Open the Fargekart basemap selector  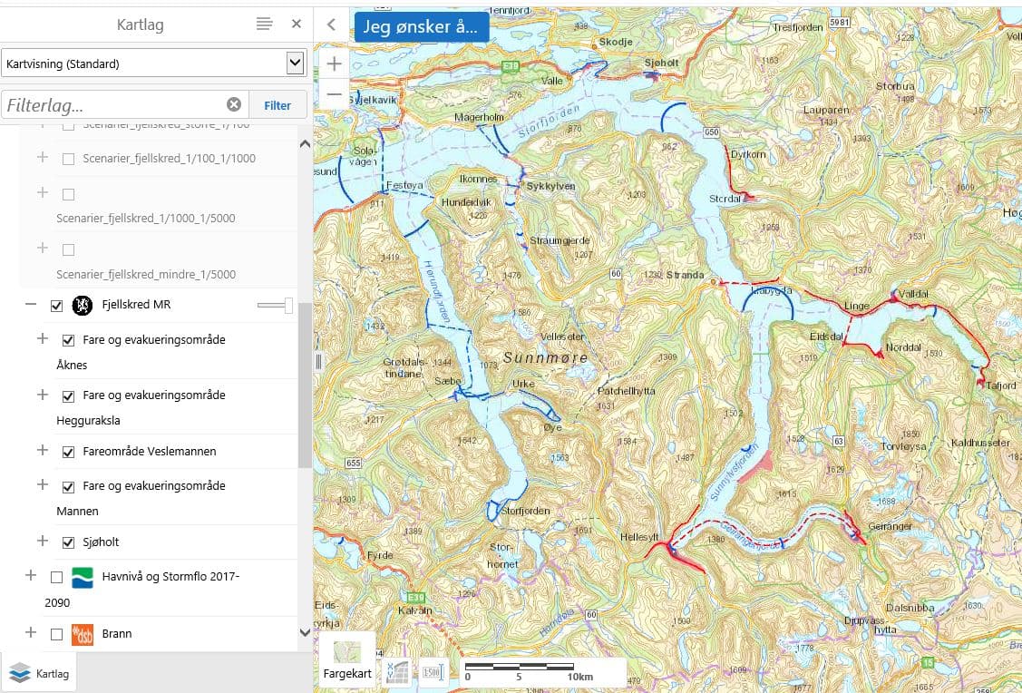(x=346, y=653)
